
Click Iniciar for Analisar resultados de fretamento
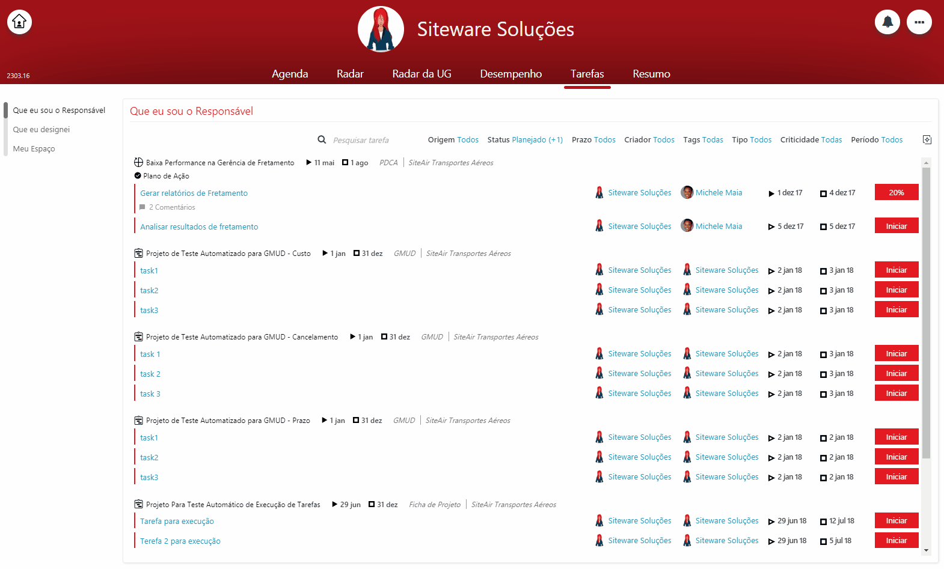tap(896, 226)
